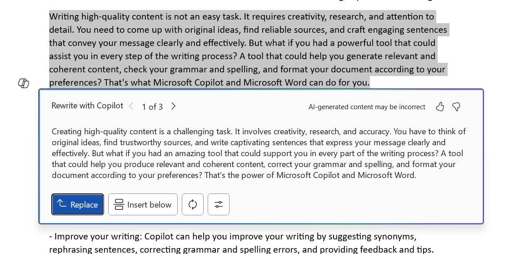Click the line 'Improve your writing: Copilot can help'

(232, 236)
